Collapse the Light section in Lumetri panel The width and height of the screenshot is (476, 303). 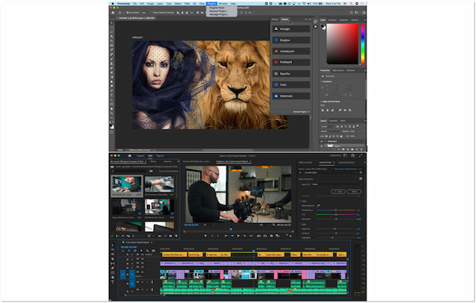pyautogui.click(x=300, y=225)
